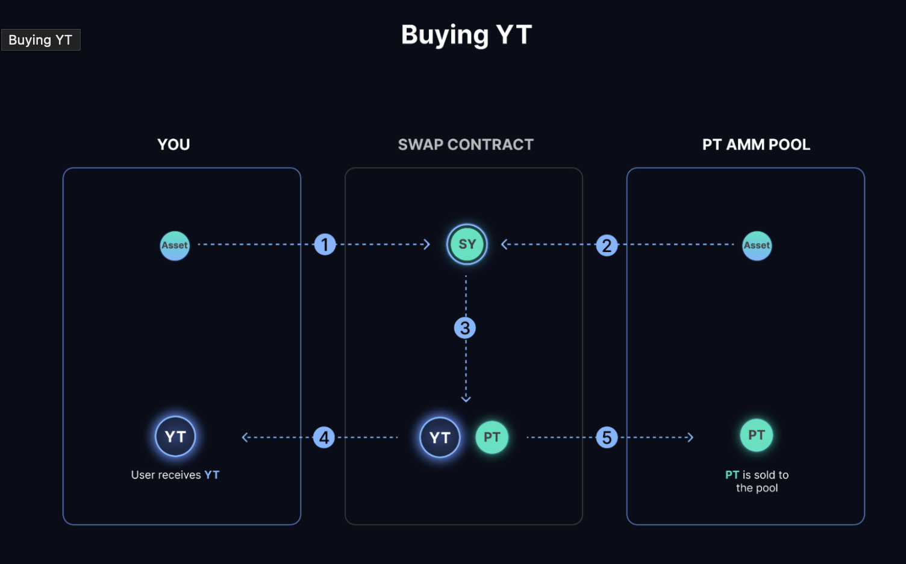Select the SWAP CONTRACT column heading

pos(466,145)
